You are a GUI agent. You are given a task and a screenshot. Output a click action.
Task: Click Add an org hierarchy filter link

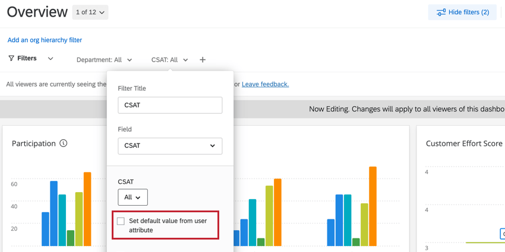click(45, 40)
